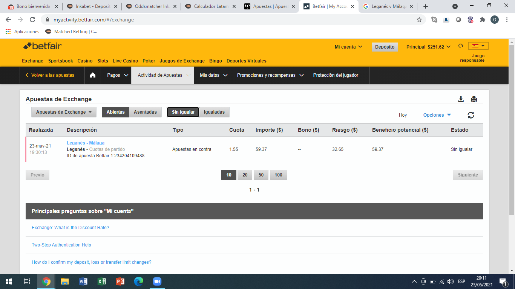
Task: Open Zoom from the taskbar
Action: 157,281
